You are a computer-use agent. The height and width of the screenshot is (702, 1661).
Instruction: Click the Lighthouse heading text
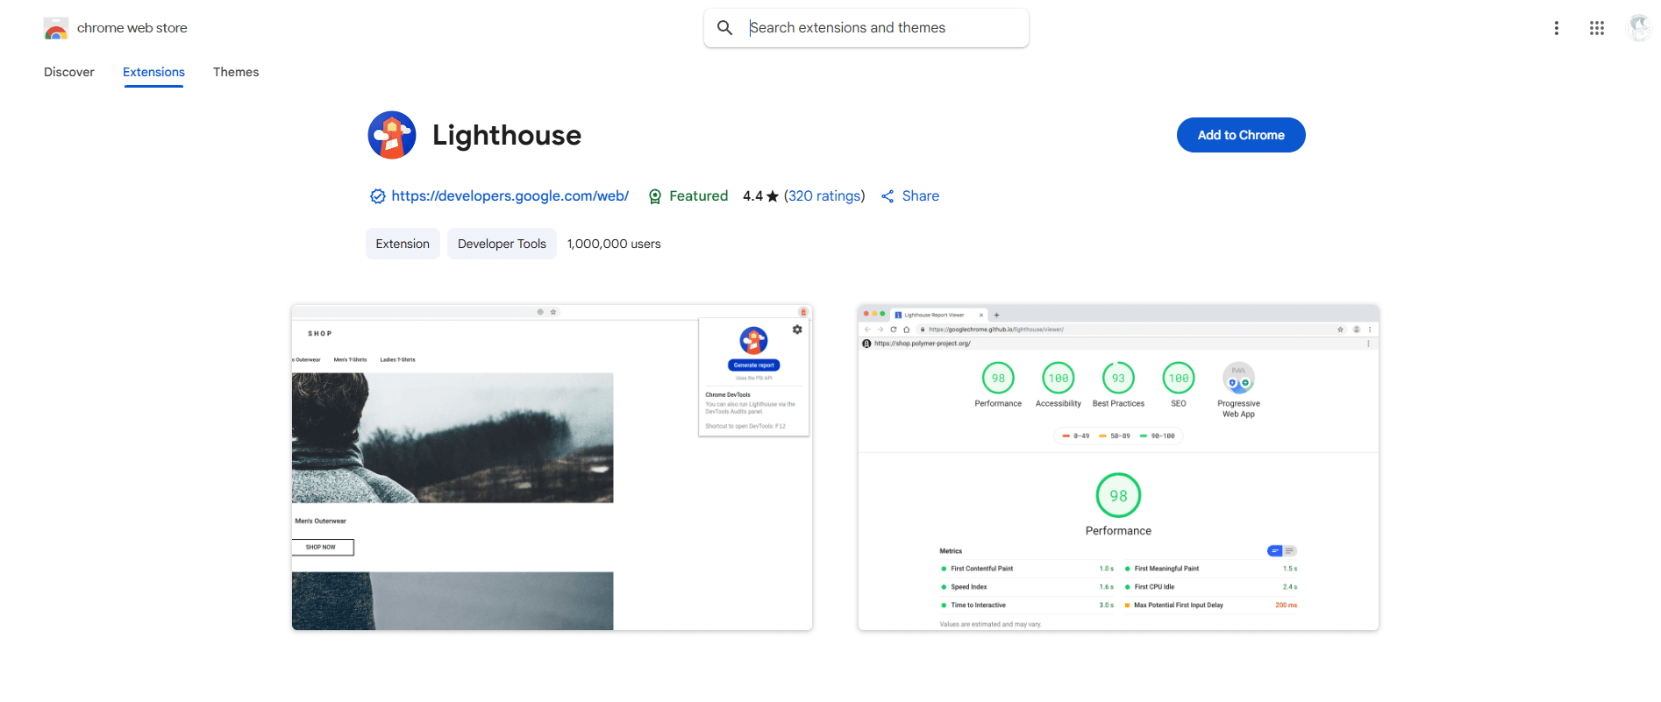[x=507, y=135]
